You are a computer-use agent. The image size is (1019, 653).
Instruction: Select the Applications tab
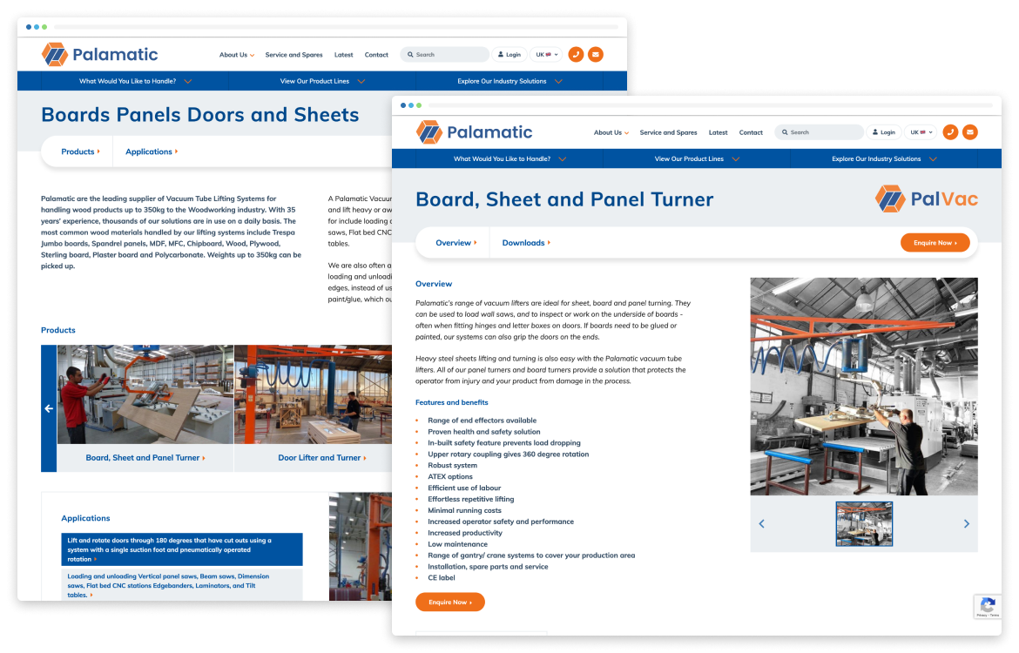pyautogui.click(x=152, y=151)
